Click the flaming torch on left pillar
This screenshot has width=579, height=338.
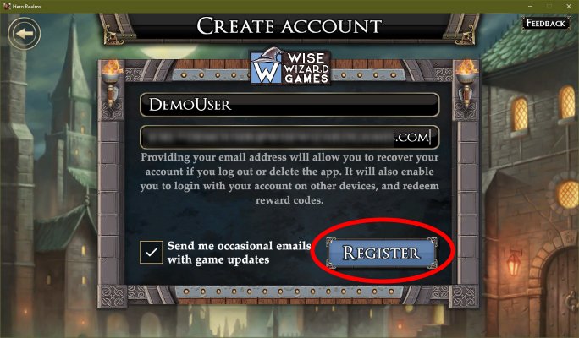[113, 82]
